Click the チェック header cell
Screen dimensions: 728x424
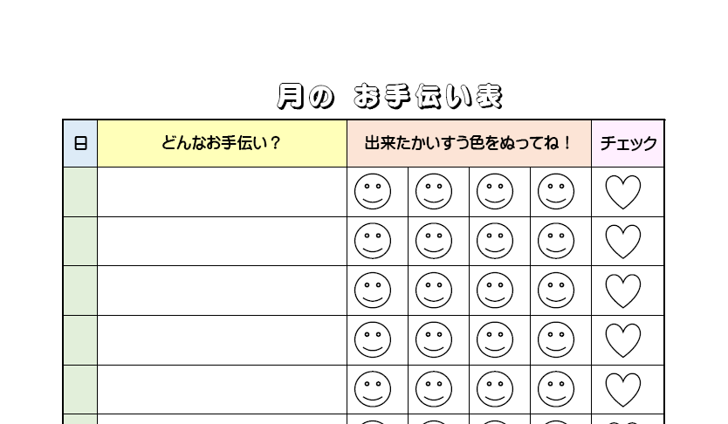[628, 144]
